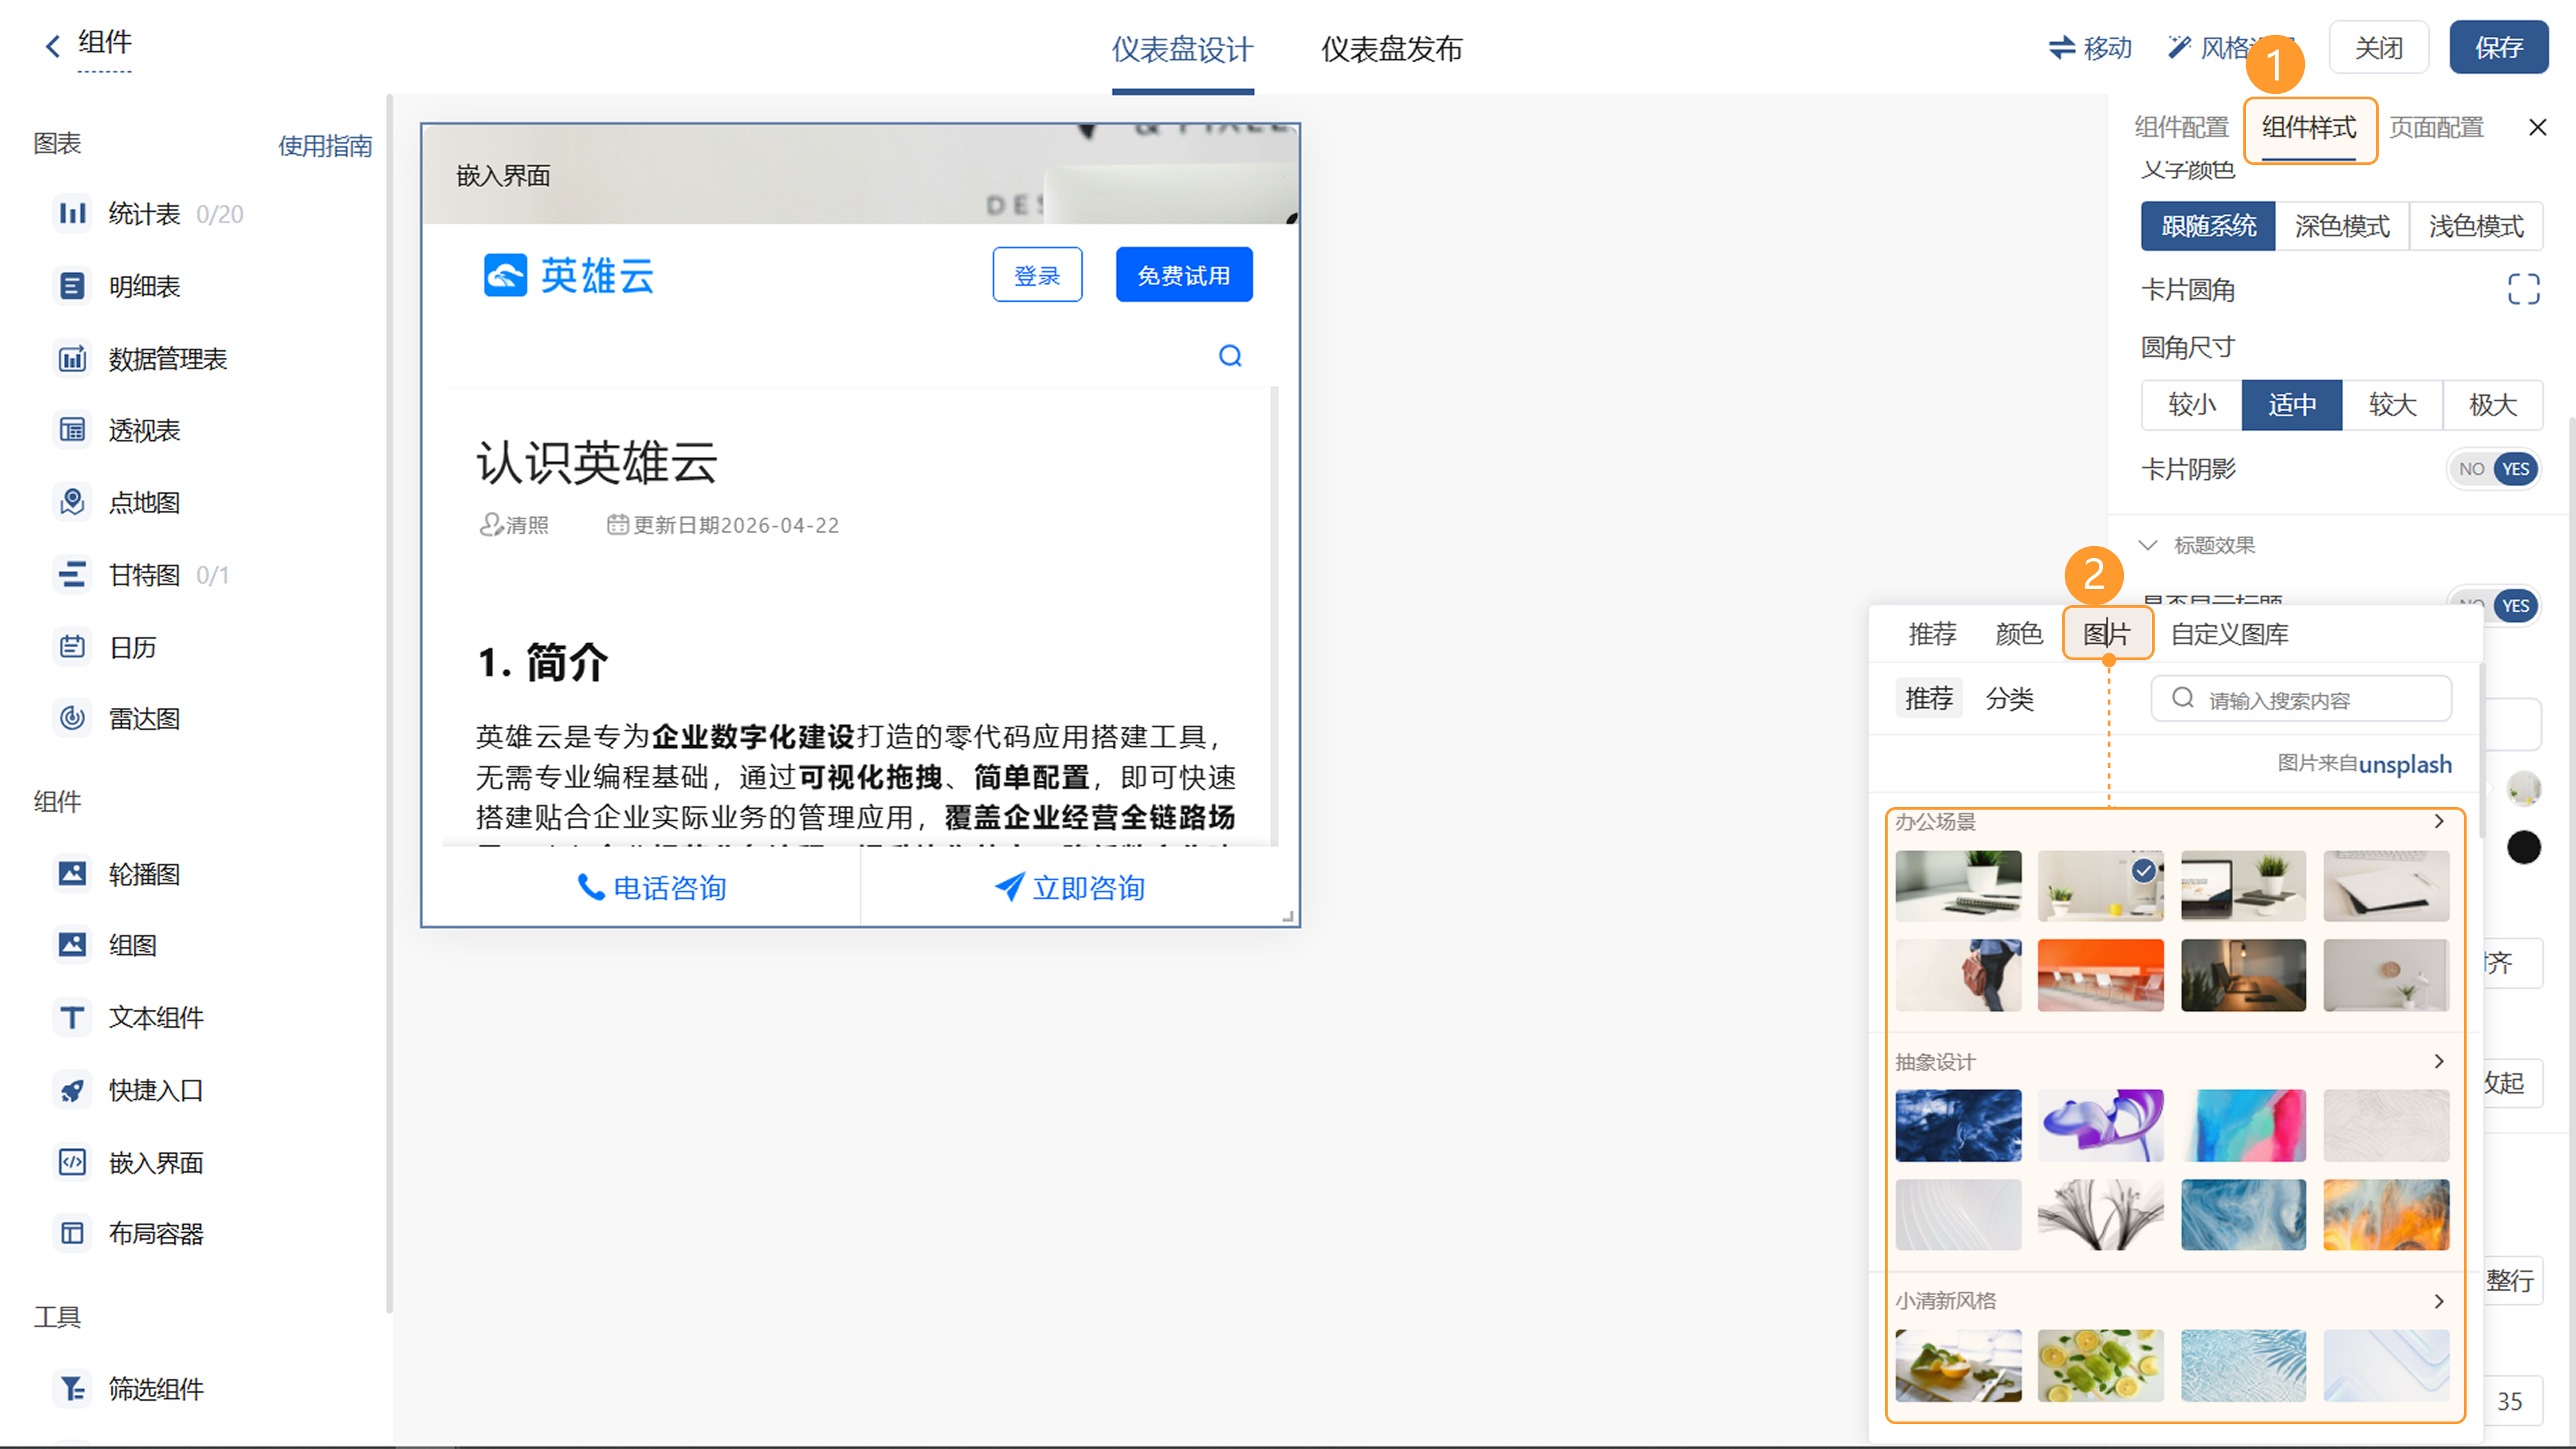The height and width of the screenshot is (1449, 2576).
Task: Select the 组图 component icon
Action: [x=72, y=945]
